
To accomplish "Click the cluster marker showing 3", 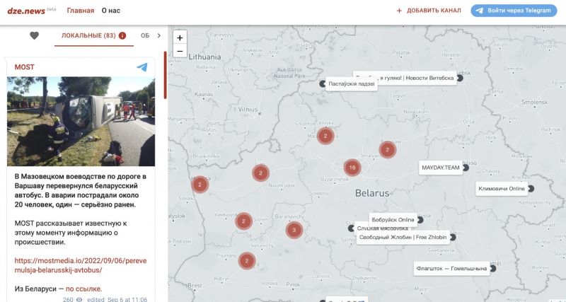I will (294, 230).
